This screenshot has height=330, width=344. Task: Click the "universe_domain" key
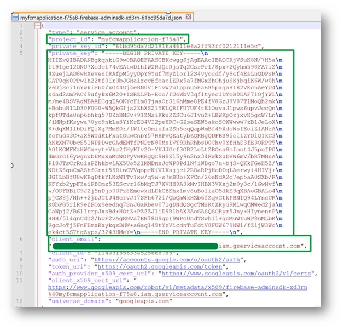tap(78, 301)
